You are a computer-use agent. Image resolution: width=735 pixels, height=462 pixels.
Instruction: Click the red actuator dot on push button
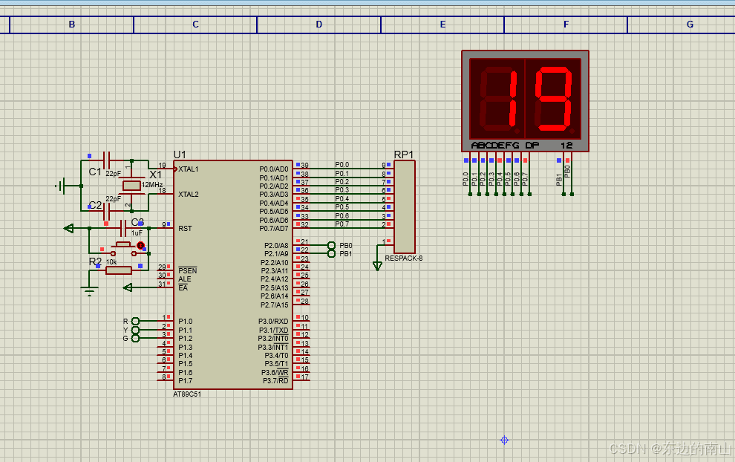click(x=140, y=245)
